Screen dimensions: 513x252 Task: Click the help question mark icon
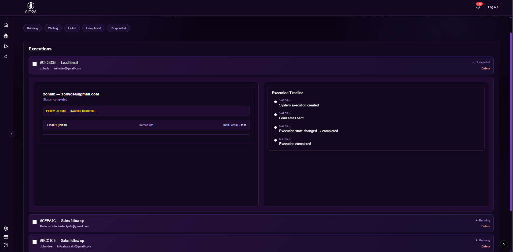(x=6, y=245)
